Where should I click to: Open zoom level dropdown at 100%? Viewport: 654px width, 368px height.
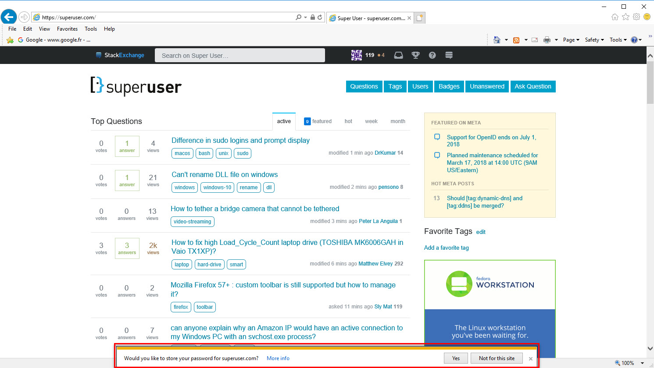coord(643,363)
